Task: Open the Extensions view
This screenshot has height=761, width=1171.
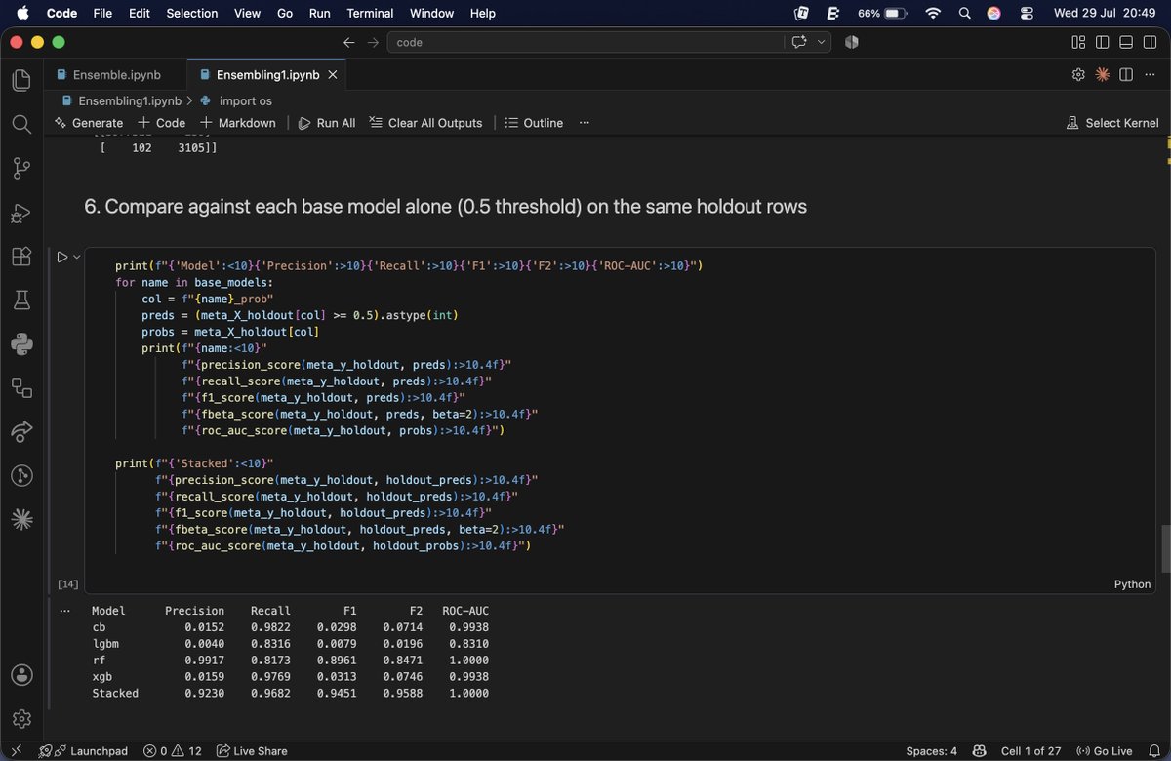Action: pyautogui.click(x=21, y=256)
